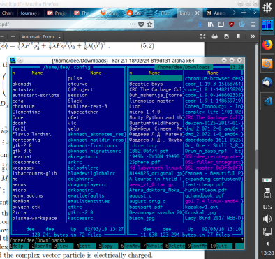Select 2Sphere.pdf in Downloads panel
Viewport: 275px width, 259px height.
pos(144,162)
